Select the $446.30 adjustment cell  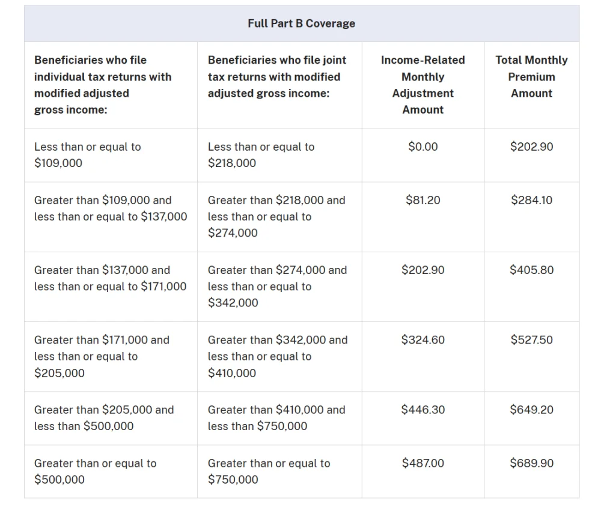[x=423, y=410]
